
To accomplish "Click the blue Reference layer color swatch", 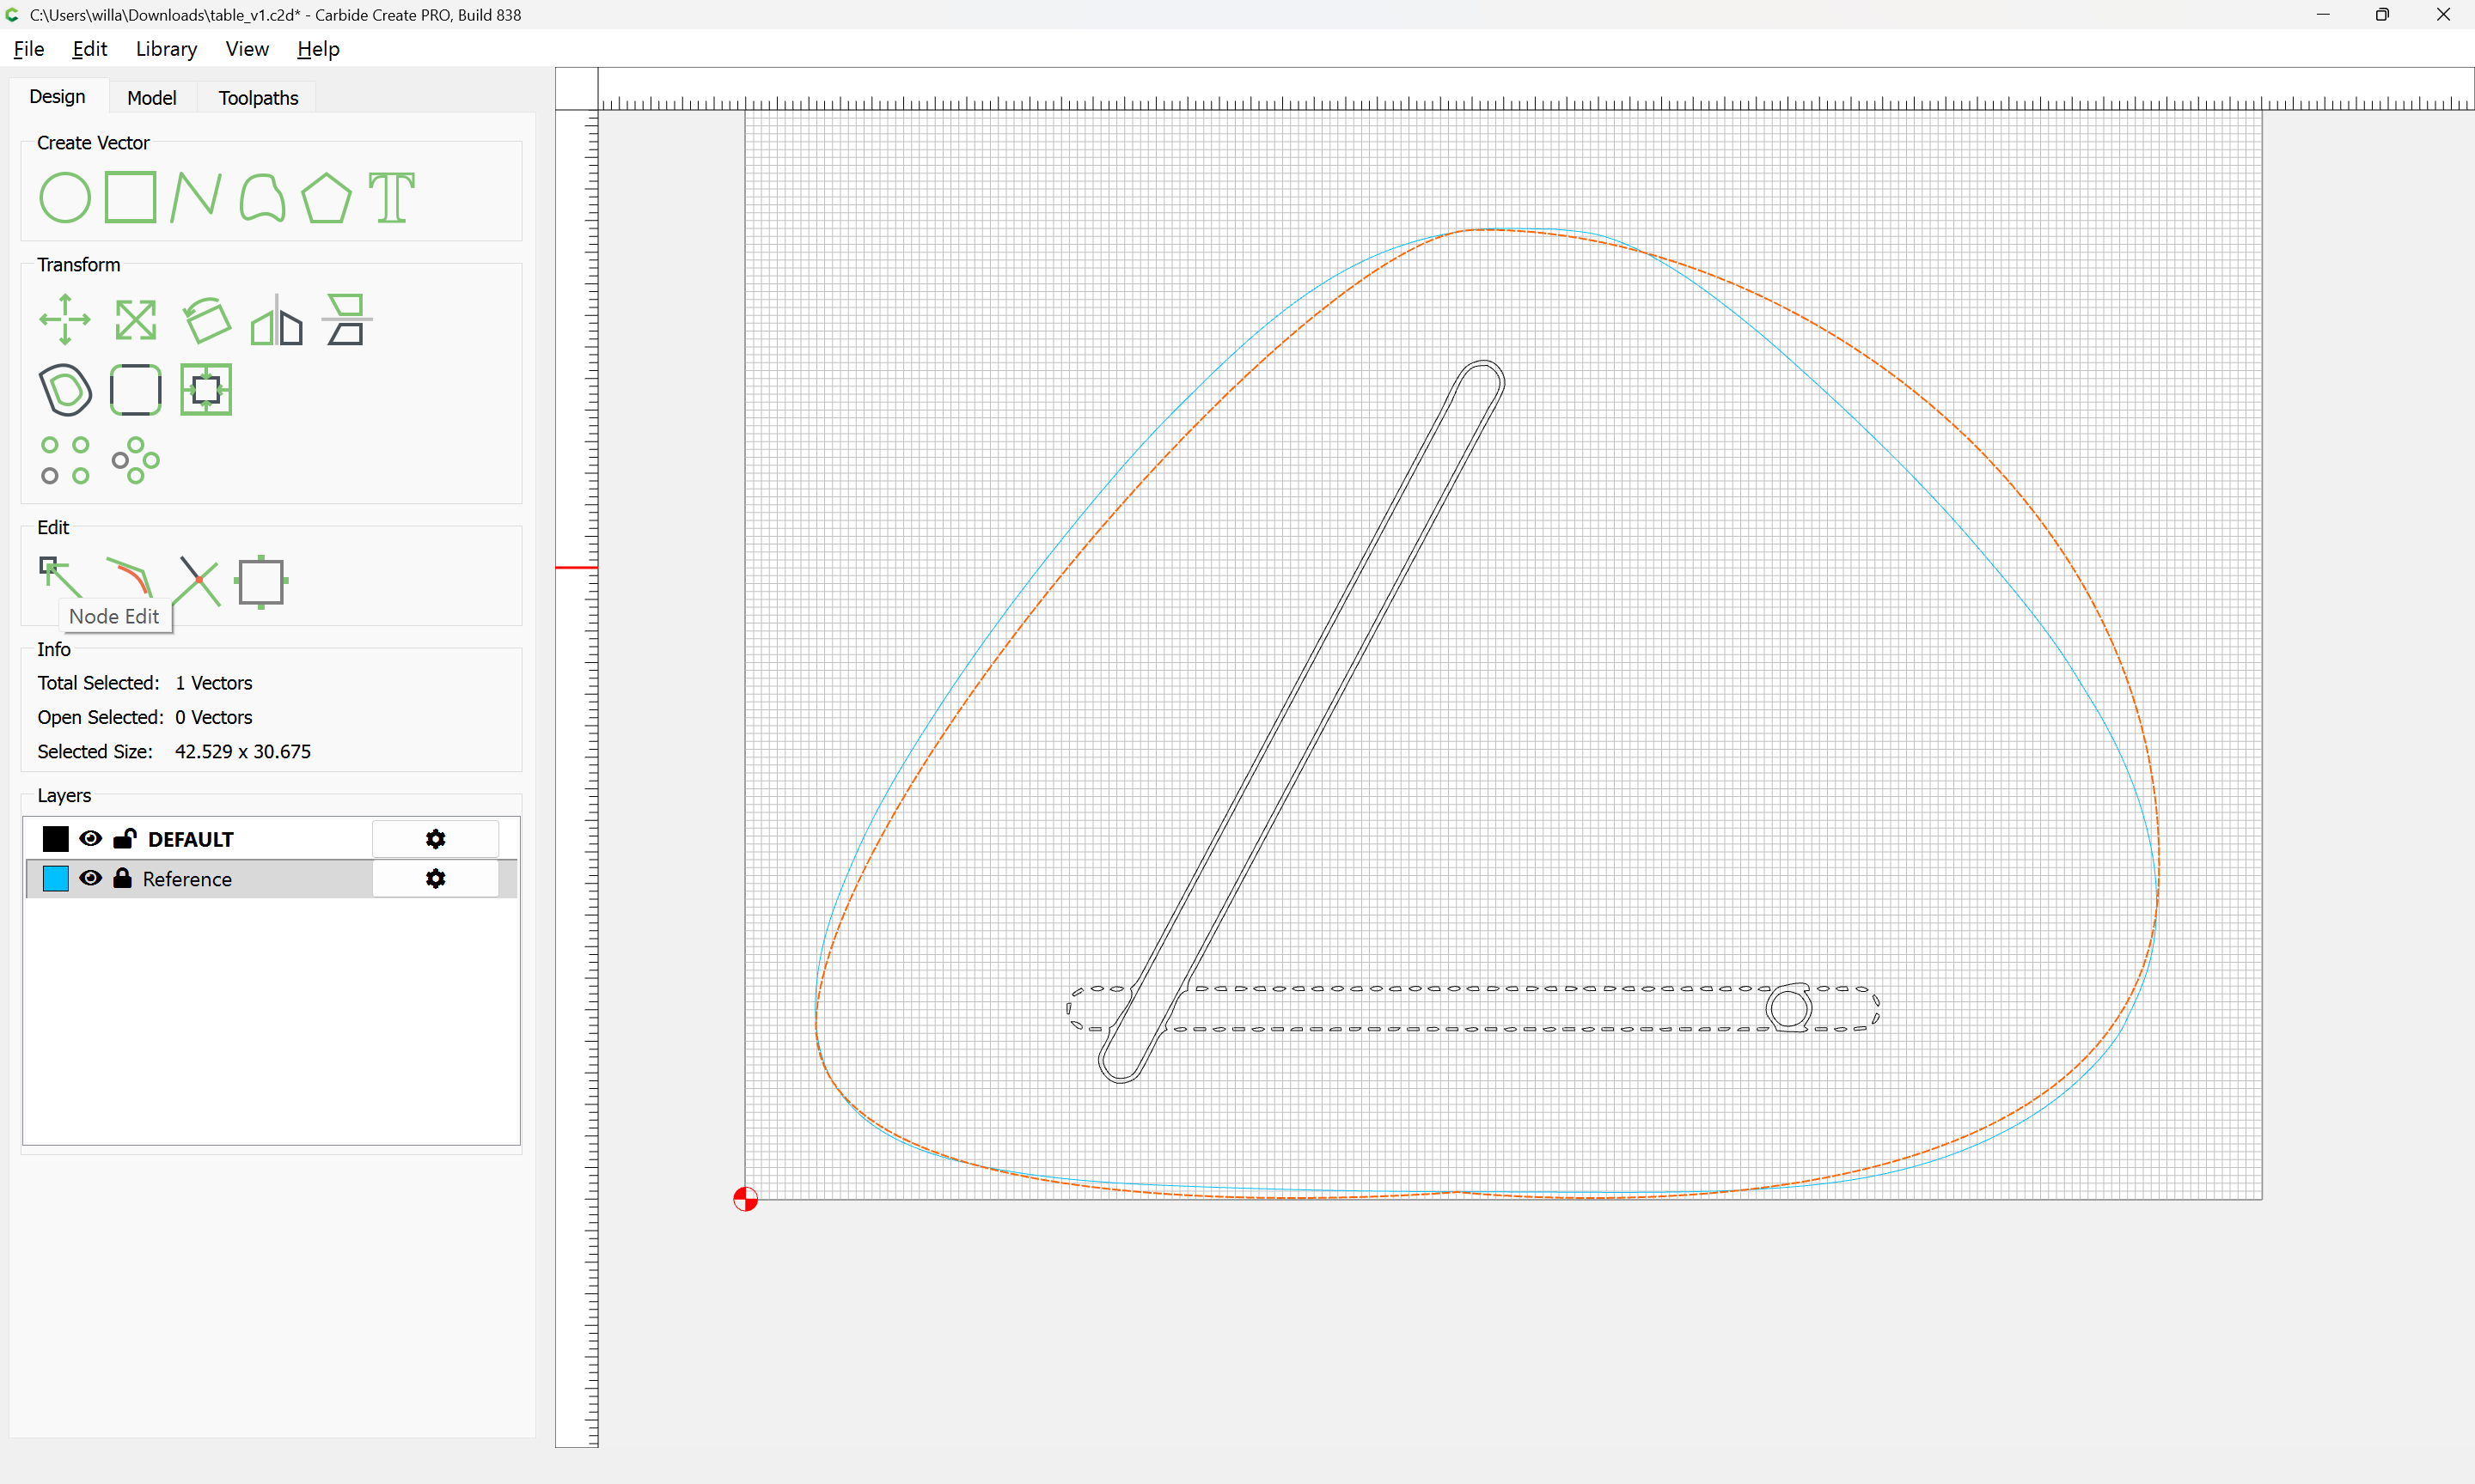I will click(x=56, y=878).
